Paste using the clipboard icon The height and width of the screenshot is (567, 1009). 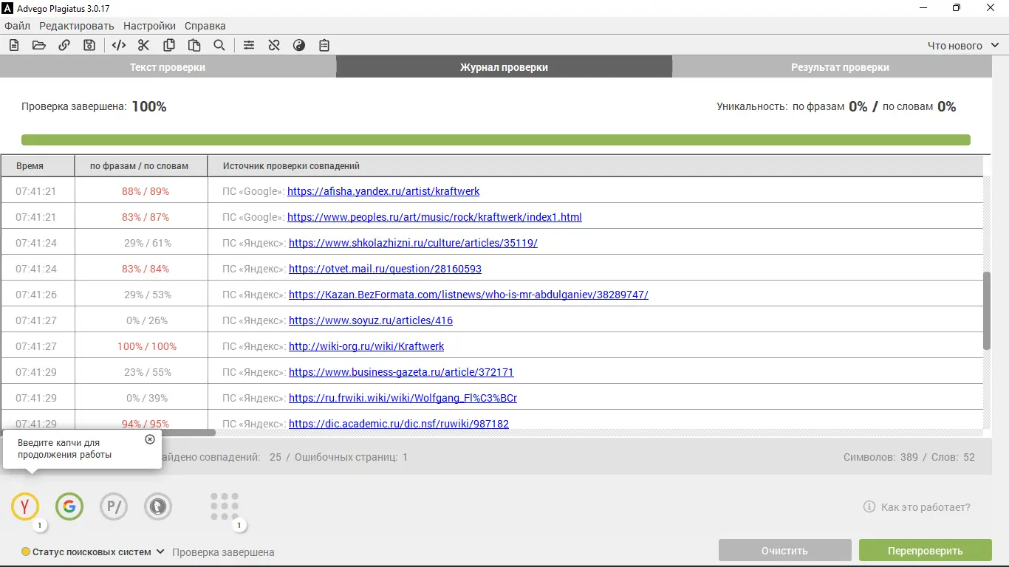pyautogui.click(x=194, y=45)
